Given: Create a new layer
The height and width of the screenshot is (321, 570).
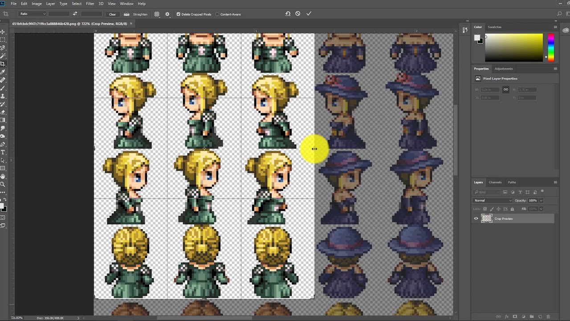Looking at the screenshot, I should pyautogui.click(x=540, y=317).
